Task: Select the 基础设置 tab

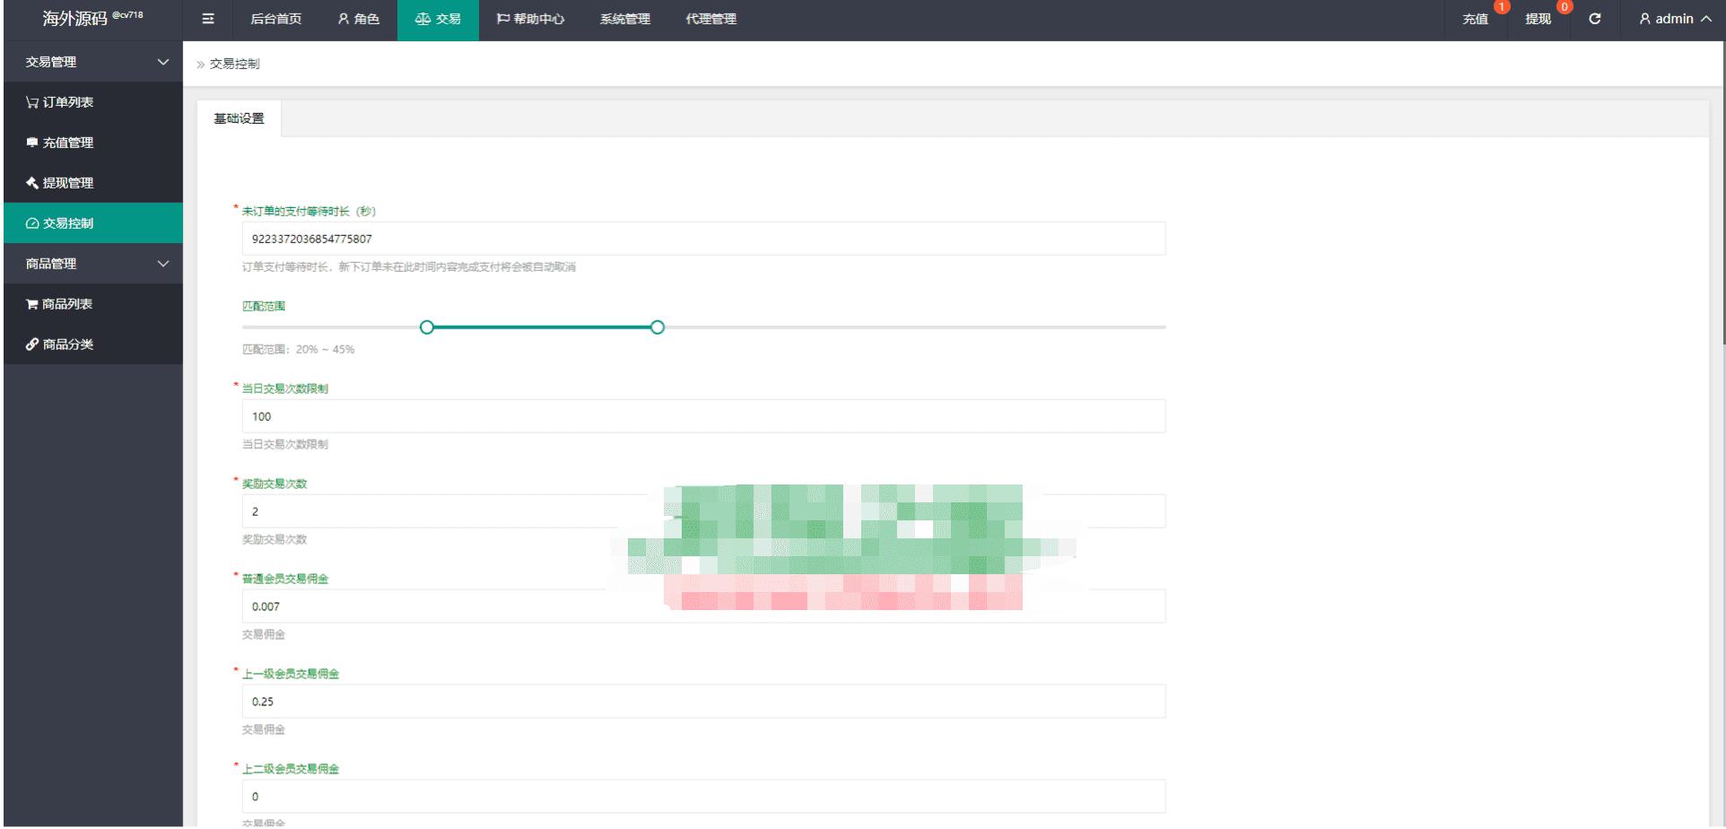Action: pos(240,118)
